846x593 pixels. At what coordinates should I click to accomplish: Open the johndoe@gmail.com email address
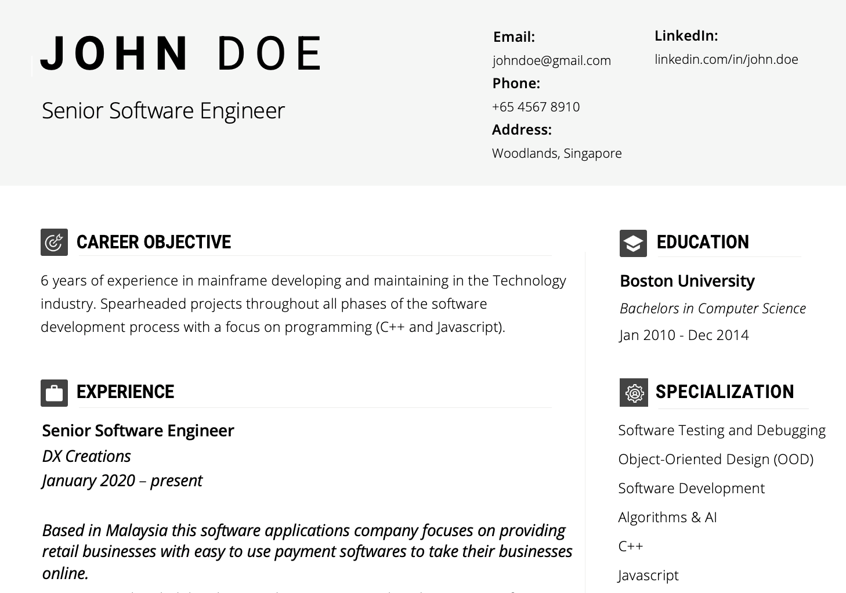click(552, 60)
